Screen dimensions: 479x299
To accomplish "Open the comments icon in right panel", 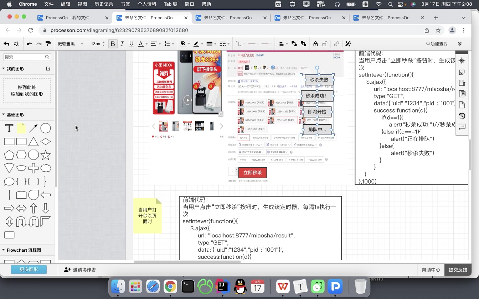I will tap(462, 127).
